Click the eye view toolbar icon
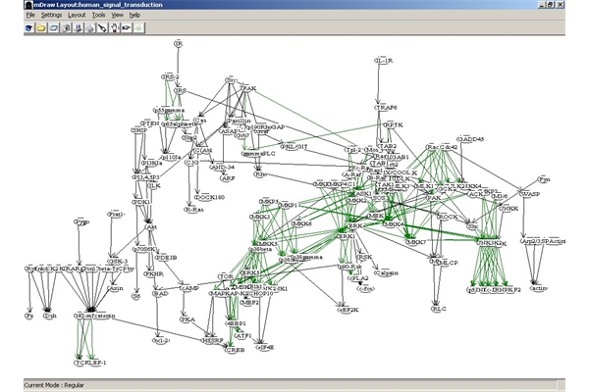Screen dimensions: 589x392 click(x=126, y=28)
